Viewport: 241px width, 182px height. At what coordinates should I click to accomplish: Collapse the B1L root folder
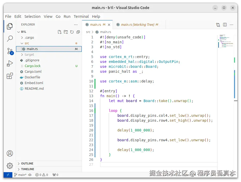tap(19, 32)
